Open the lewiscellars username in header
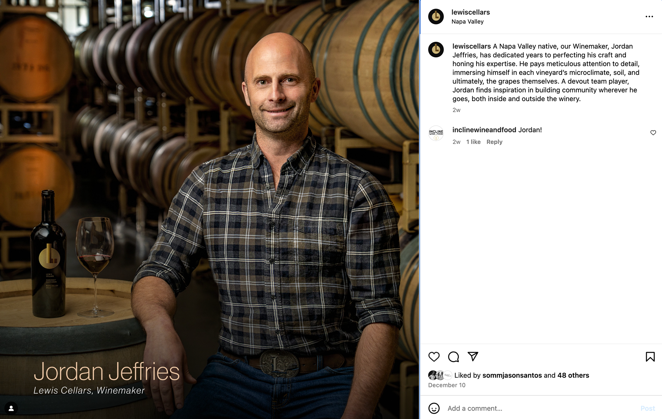This screenshot has width=662, height=419. [x=471, y=12]
